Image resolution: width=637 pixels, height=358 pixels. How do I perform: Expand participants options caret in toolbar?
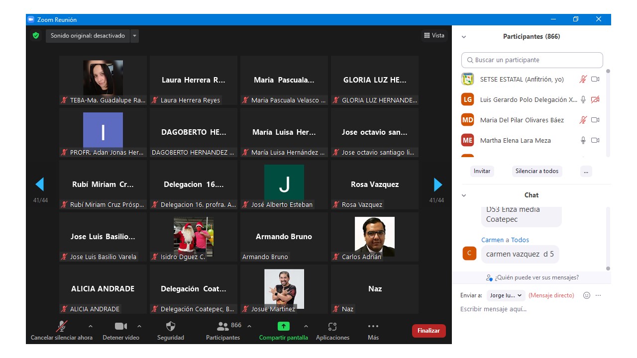click(249, 326)
